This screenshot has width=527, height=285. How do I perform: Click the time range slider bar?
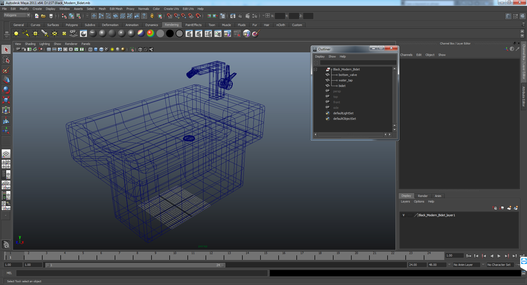135,265
